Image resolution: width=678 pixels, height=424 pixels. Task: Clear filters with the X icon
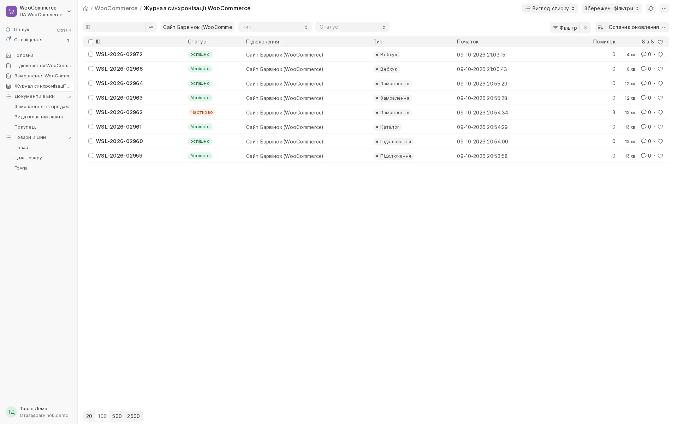click(585, 28)
